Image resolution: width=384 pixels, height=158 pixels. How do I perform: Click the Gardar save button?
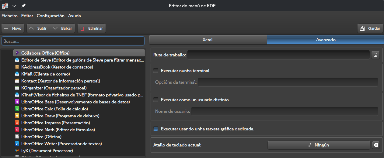370,28
